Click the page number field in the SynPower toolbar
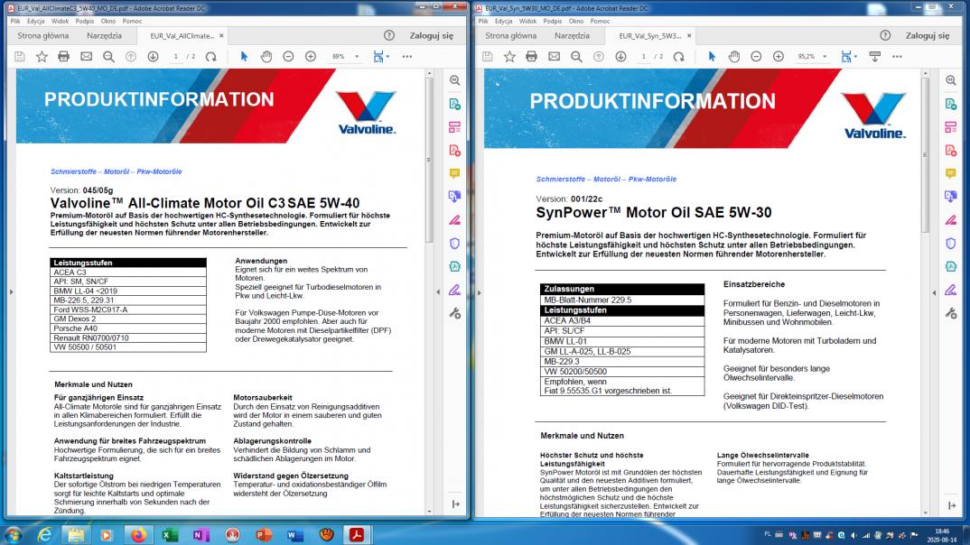This screenshot has height=545, width=970. point(643,57)
